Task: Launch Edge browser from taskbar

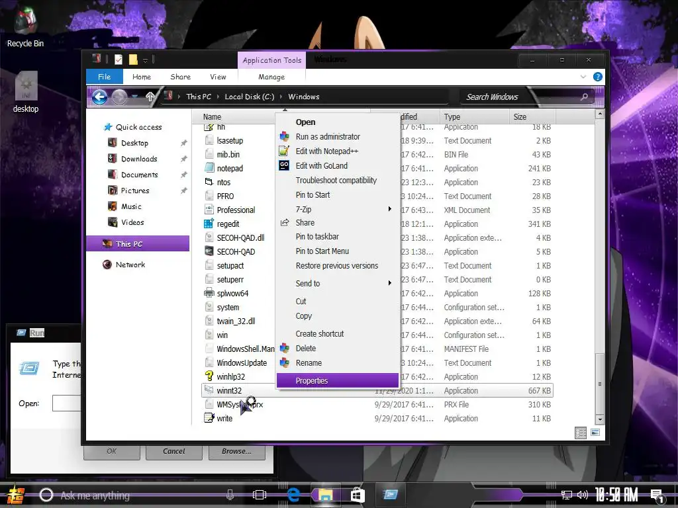Action: point(293,495)
